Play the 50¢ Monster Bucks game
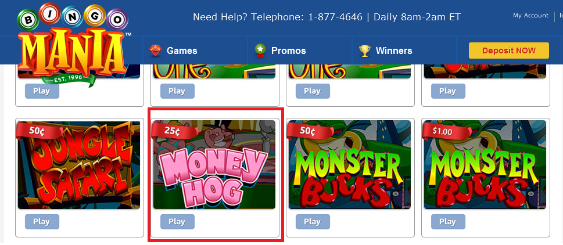The image size is (563, 245). point(313,222)
